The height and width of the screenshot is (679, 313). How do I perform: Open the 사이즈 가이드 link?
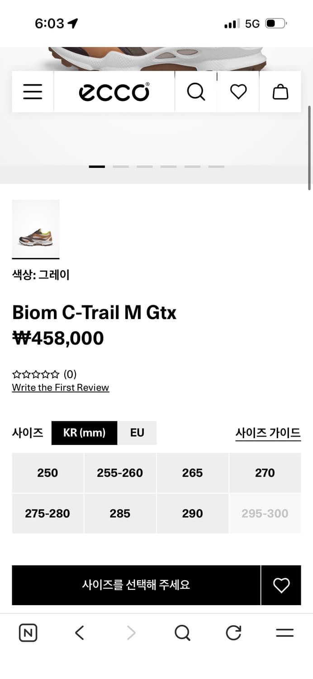pos(268,433)
